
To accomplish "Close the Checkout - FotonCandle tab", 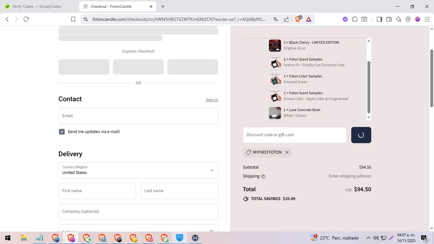I will pos(151,6).
